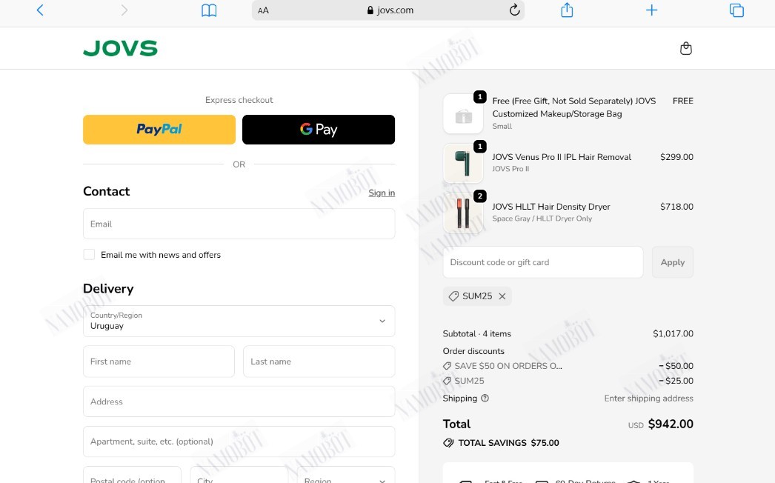The height and width of the screenshot is (483, 775).
Task: Click the TOTAL SAVINGS tag icon
Action: tap(448, 443)
